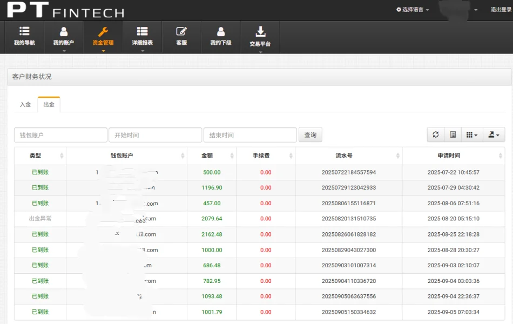Open 我的下级 person icon
This screenshot has width=513, height=324.
coord(220,32)
